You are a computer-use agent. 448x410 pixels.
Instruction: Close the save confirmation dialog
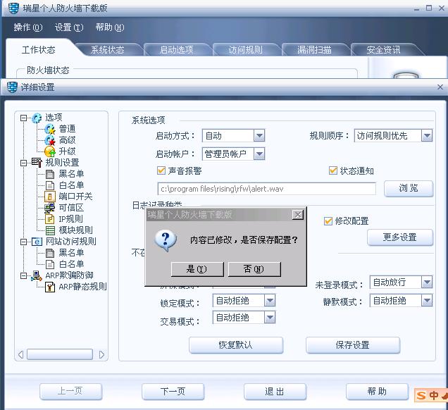[x=298, y=215]
